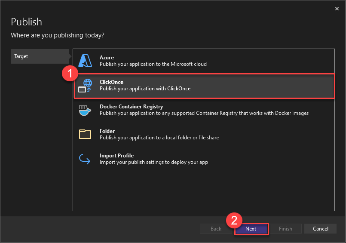Choose the Folder title text
Image resolution: width=346 pixels, height=243 pixels.
pyautogui.click(x=107, y=131)
